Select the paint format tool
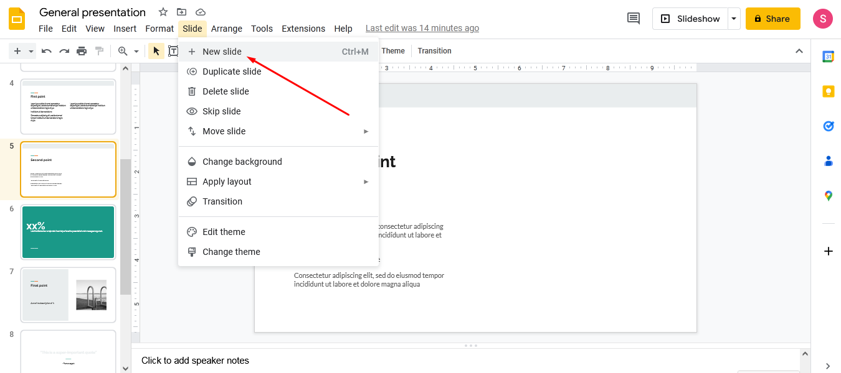The height and width of the screenshot is (373, 841). tap(99, 51)
